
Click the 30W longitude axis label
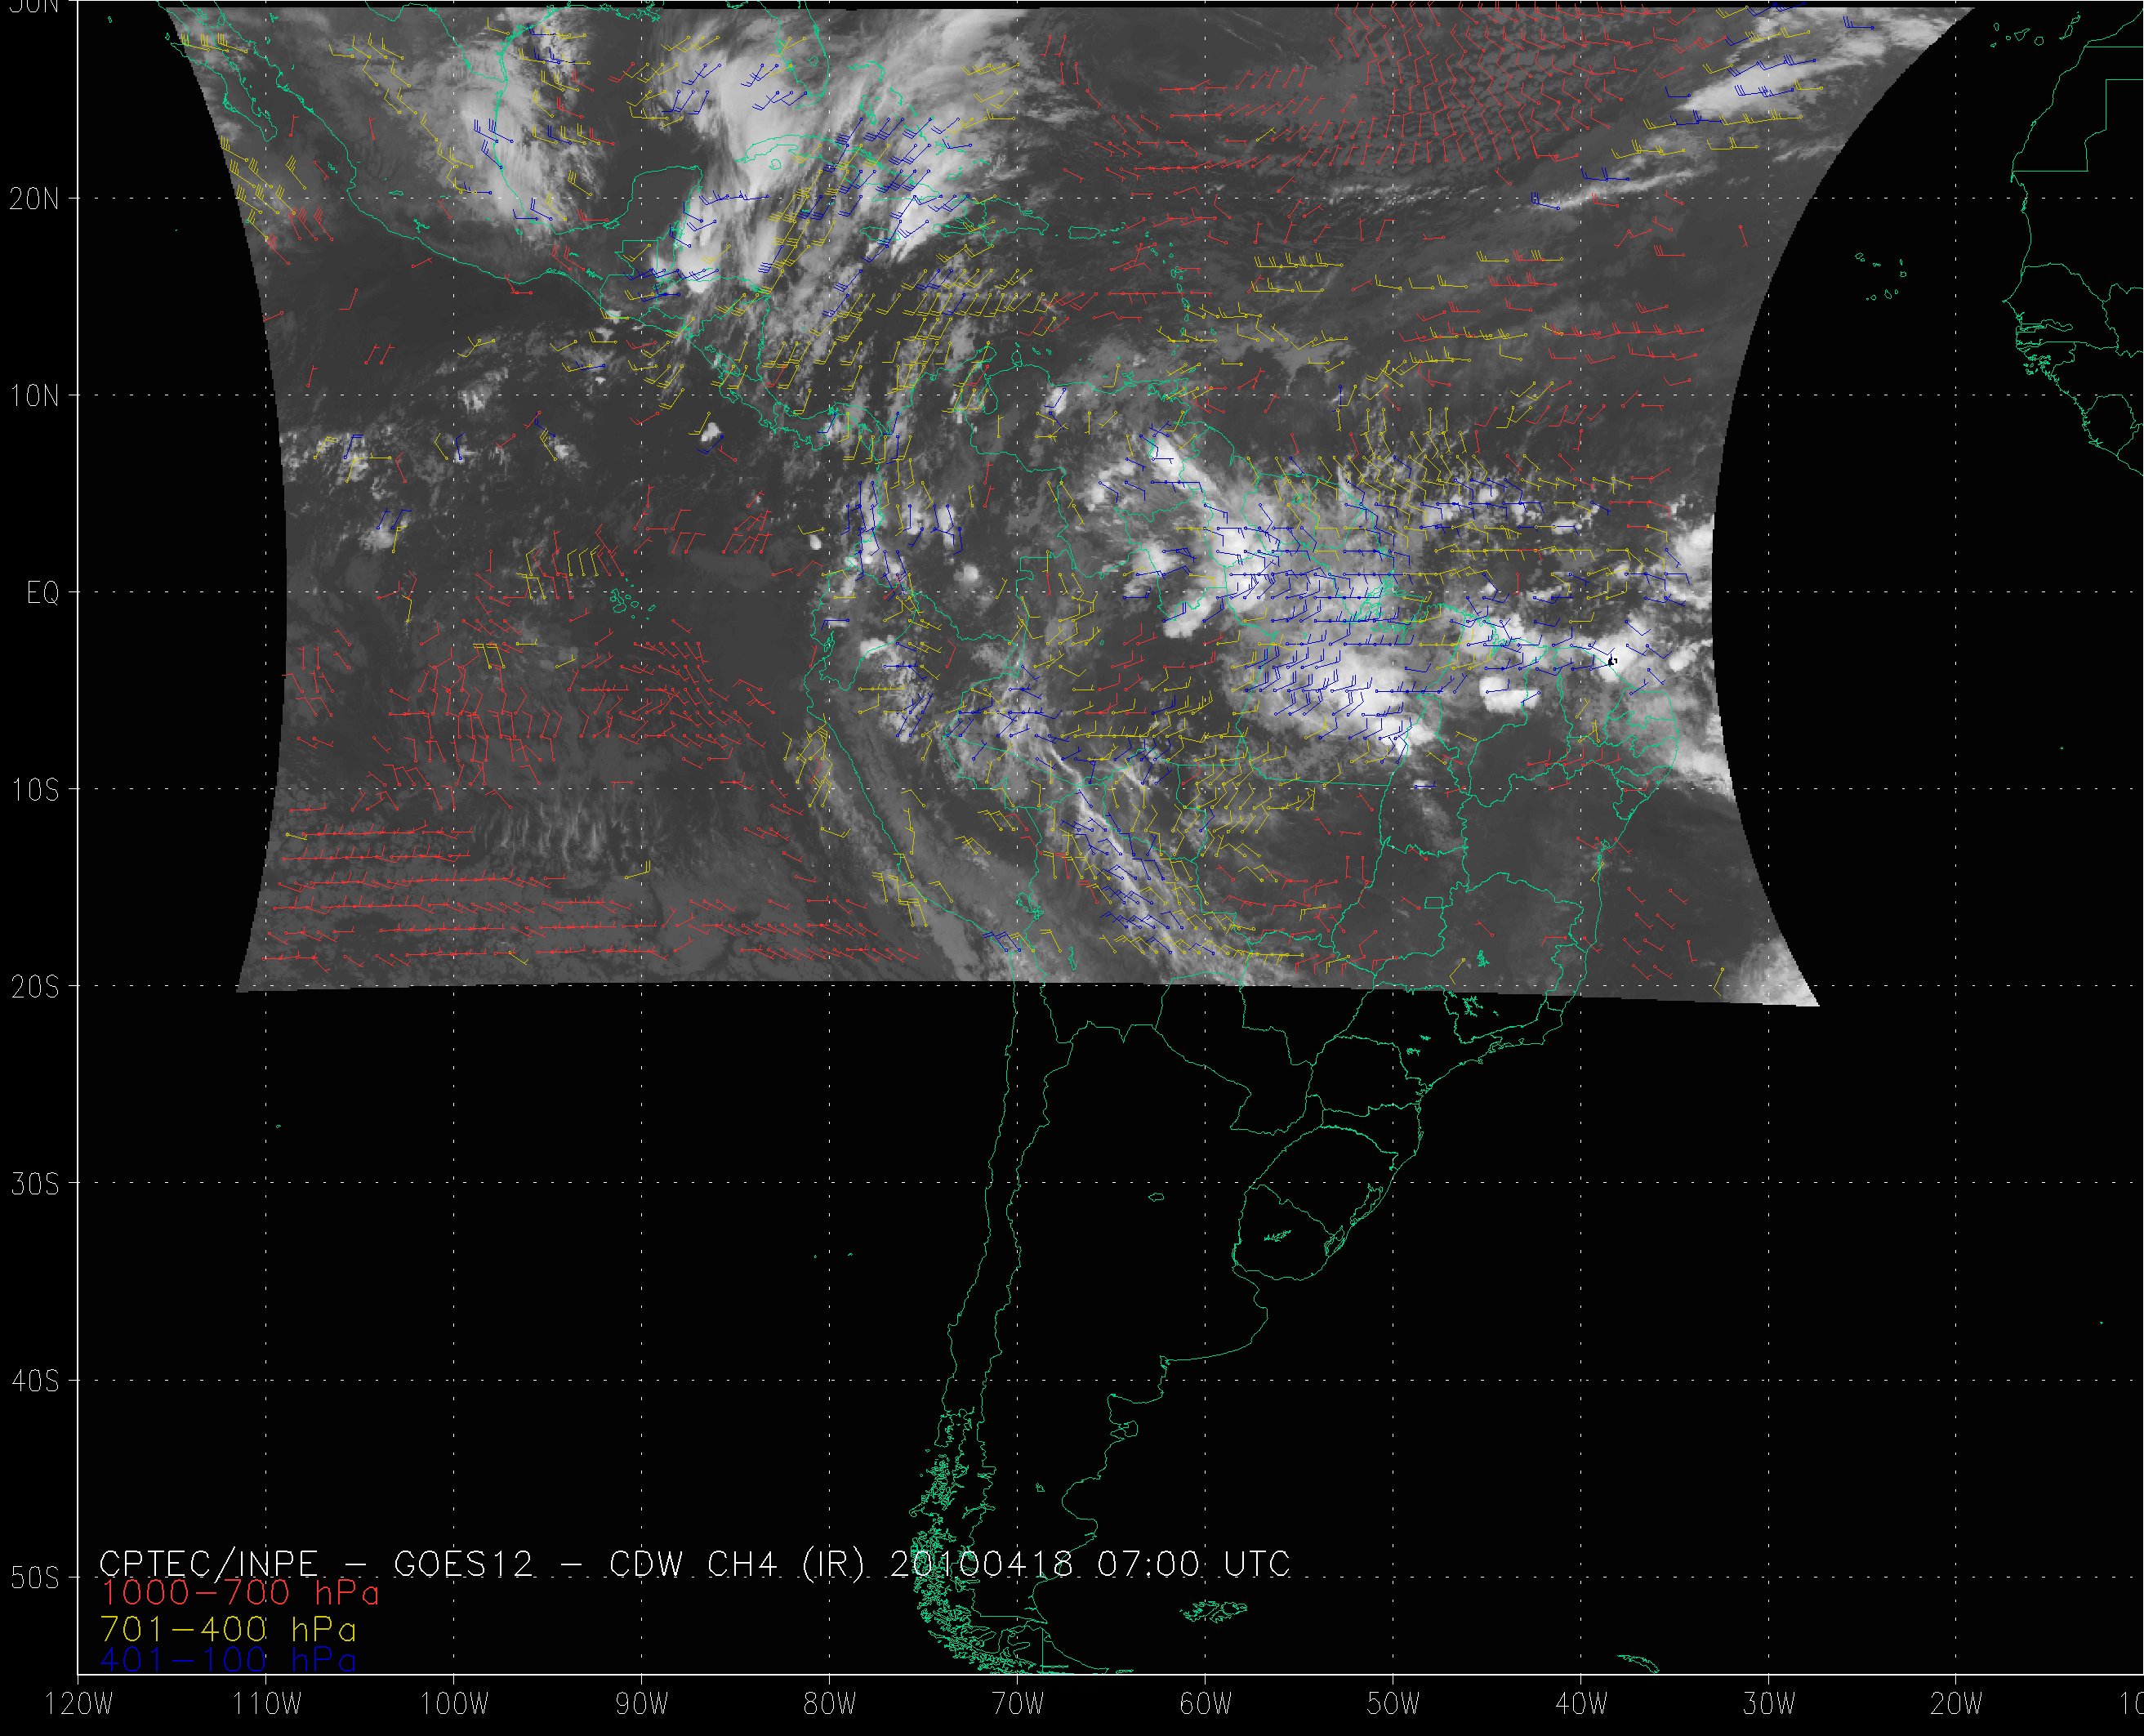pos(1769,1704)
